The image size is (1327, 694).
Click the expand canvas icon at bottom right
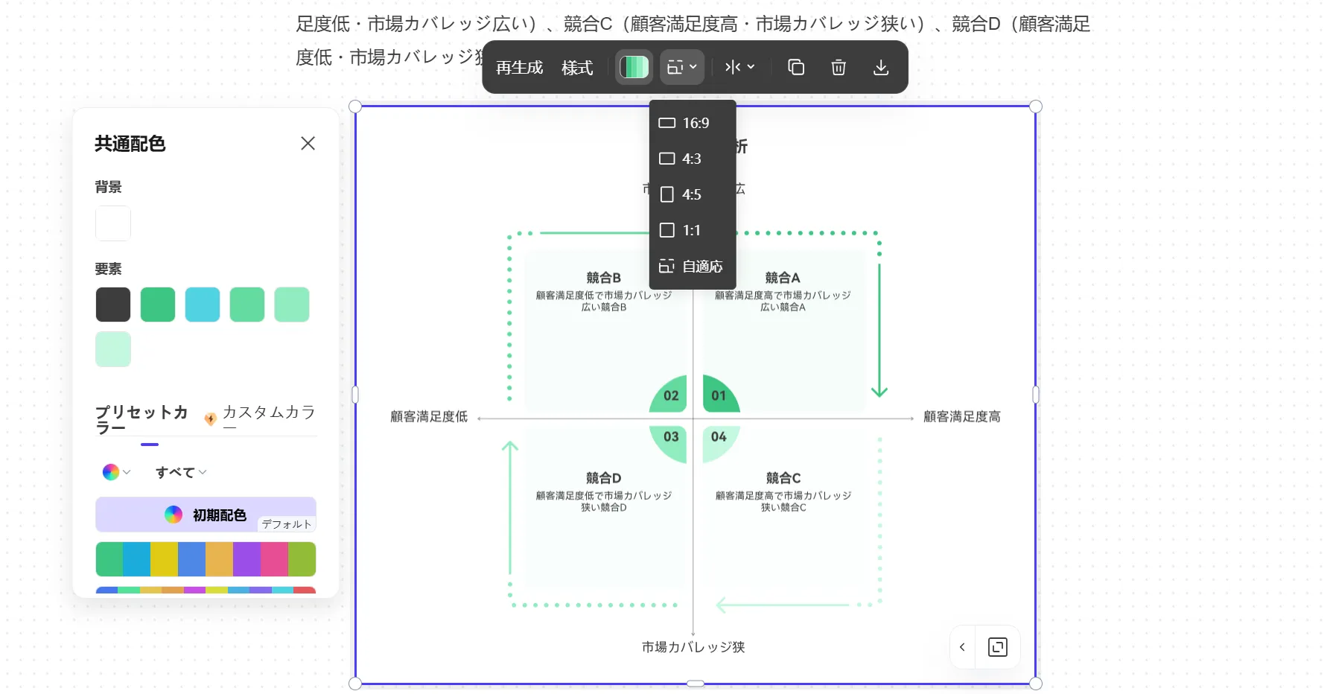click(x=997, y=647)
